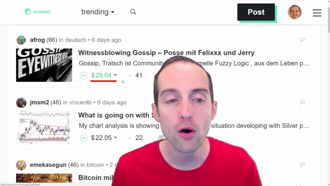Open the deutsch tag link
330x186 pixels.
click(x=76, y=40)
